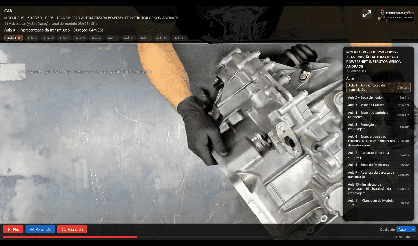Image resolution: width=418 pixels, height=246 pixels.
Task: Rewind using the Voltar 15s button
Action: [40, 229]
